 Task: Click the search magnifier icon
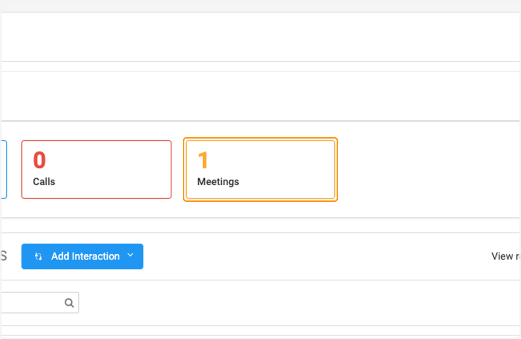pos(69,303)
